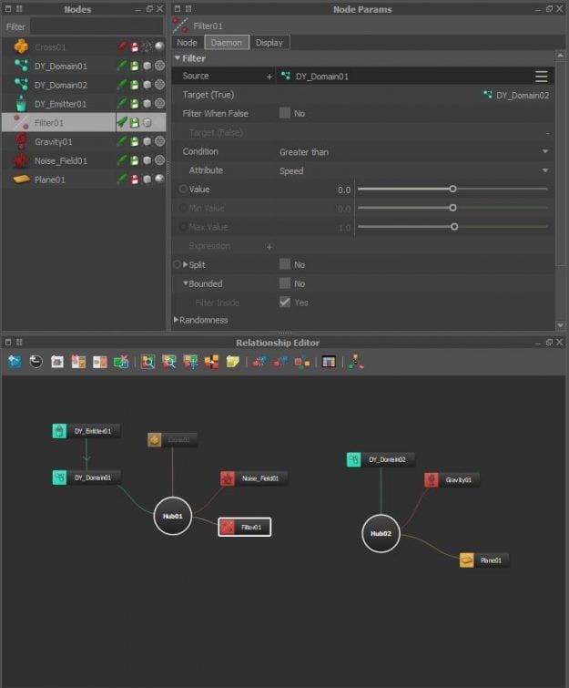Screen dimensions: 569x688
Task: Click the first icon in Relationship Editor toolbar
Action: [x=15, y=362]
